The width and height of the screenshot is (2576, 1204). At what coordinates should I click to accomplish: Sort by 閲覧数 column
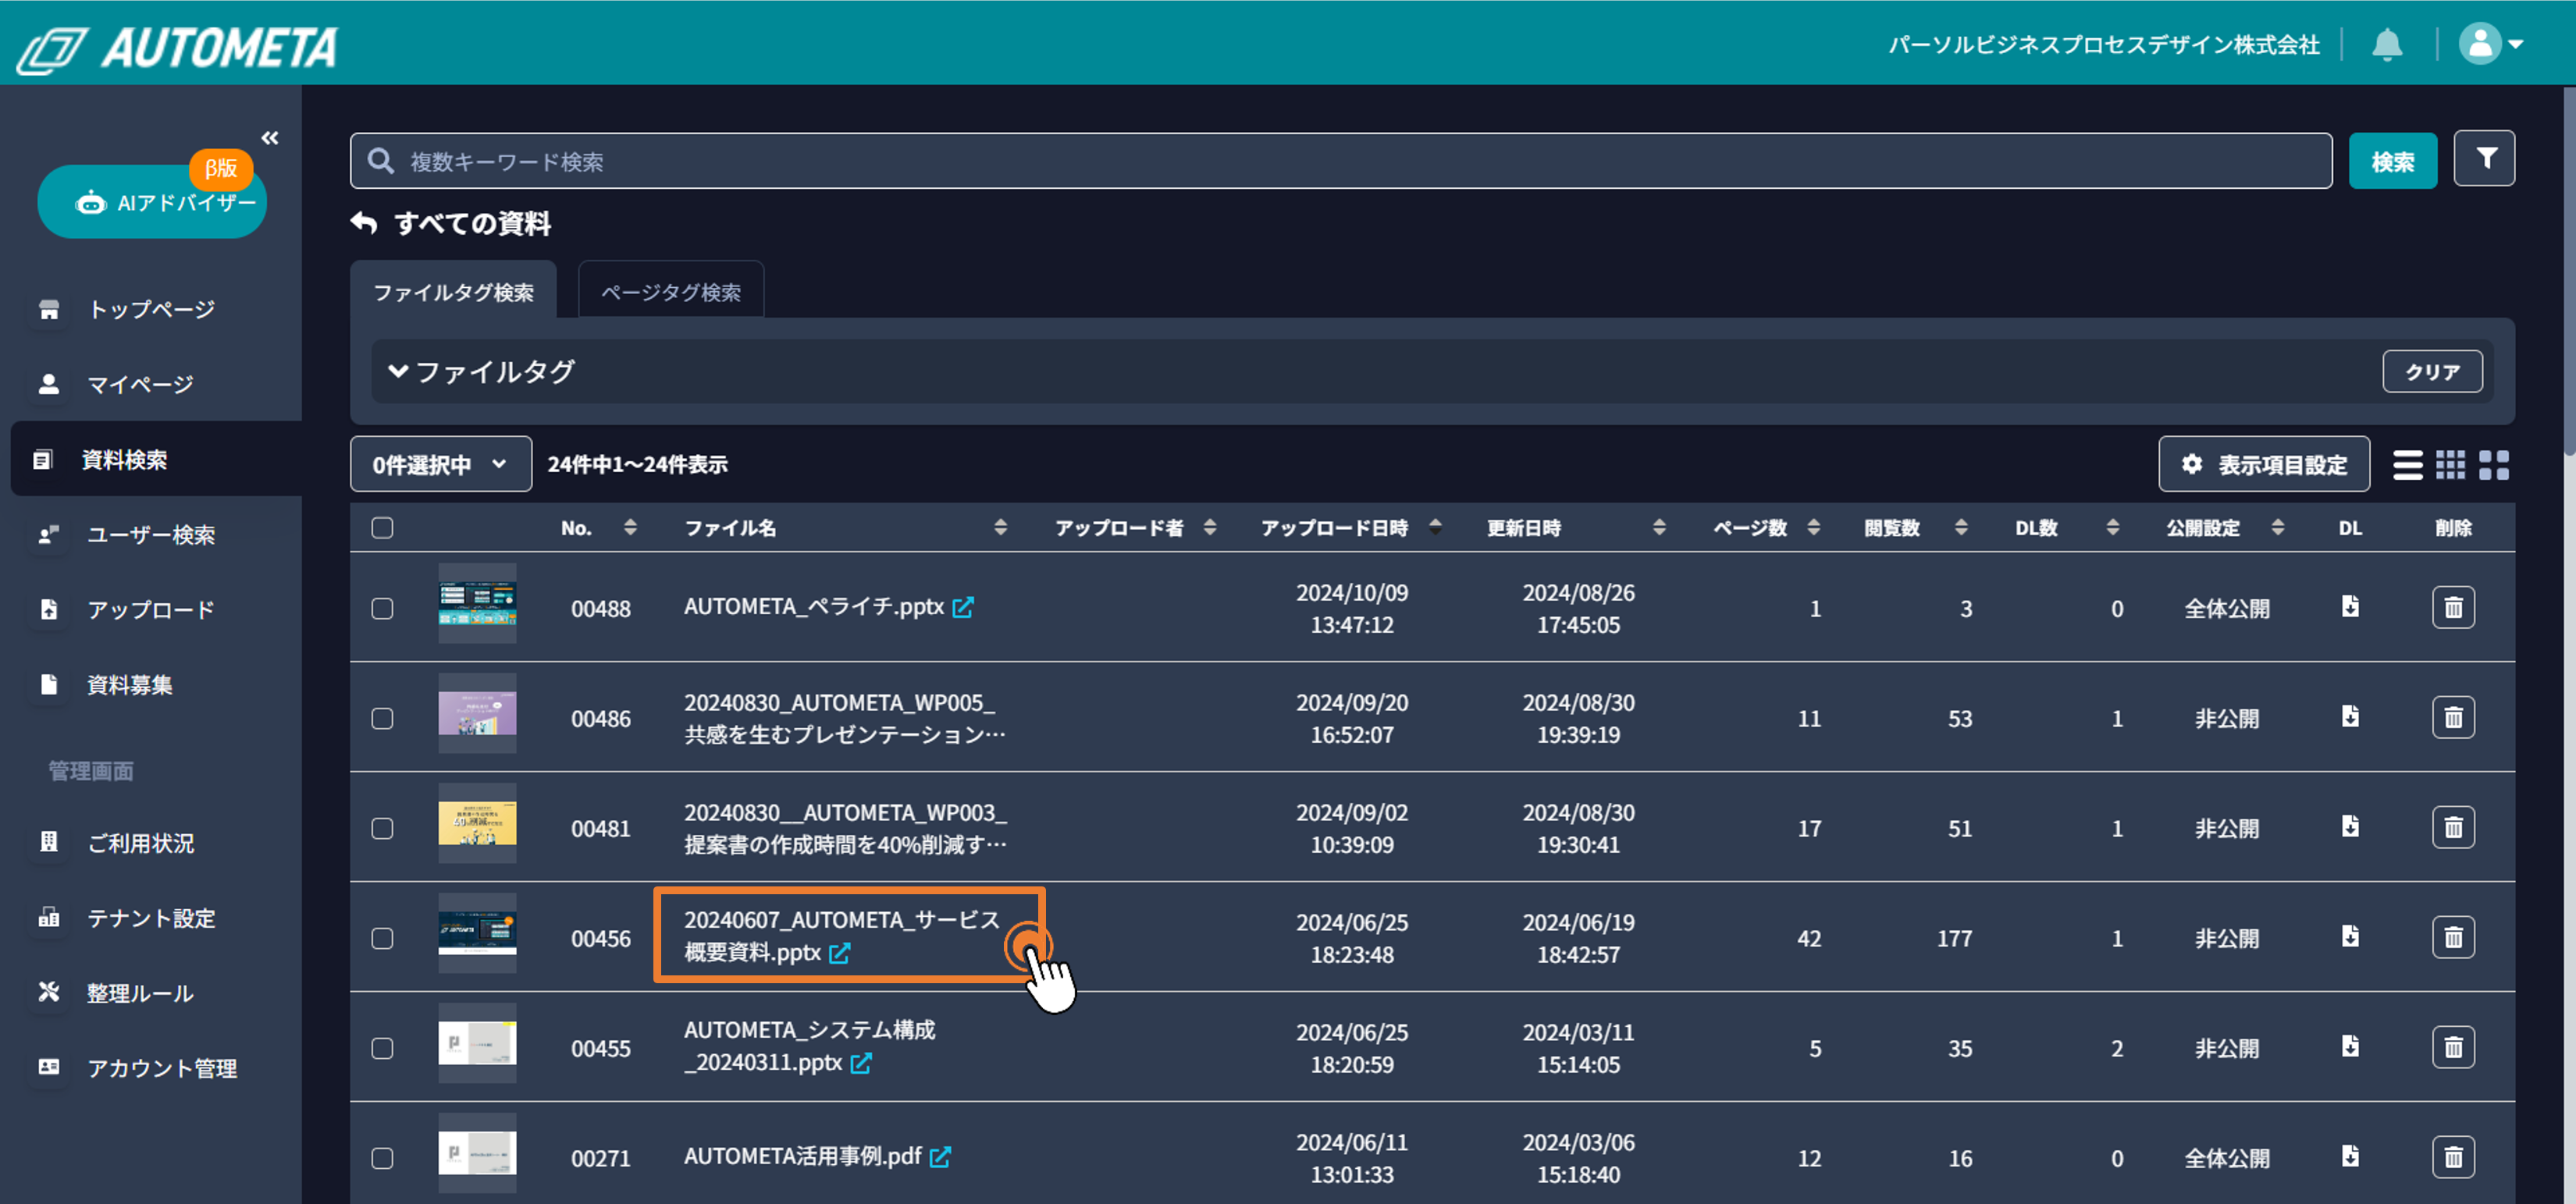[1960, 528]
